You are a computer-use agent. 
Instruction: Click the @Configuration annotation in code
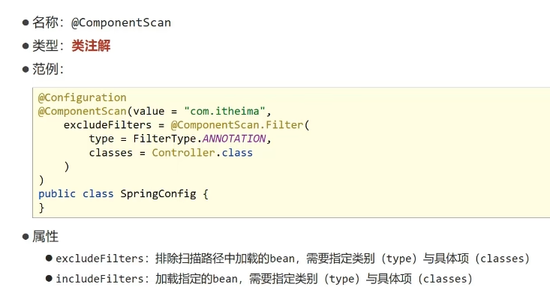click(82, 97)
